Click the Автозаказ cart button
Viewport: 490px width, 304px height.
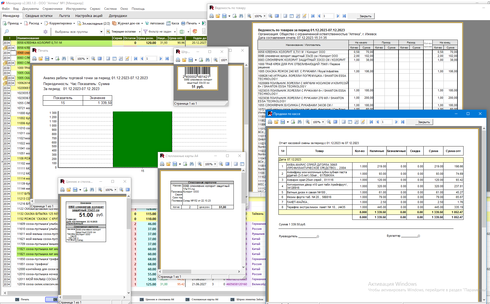[155, 23]
